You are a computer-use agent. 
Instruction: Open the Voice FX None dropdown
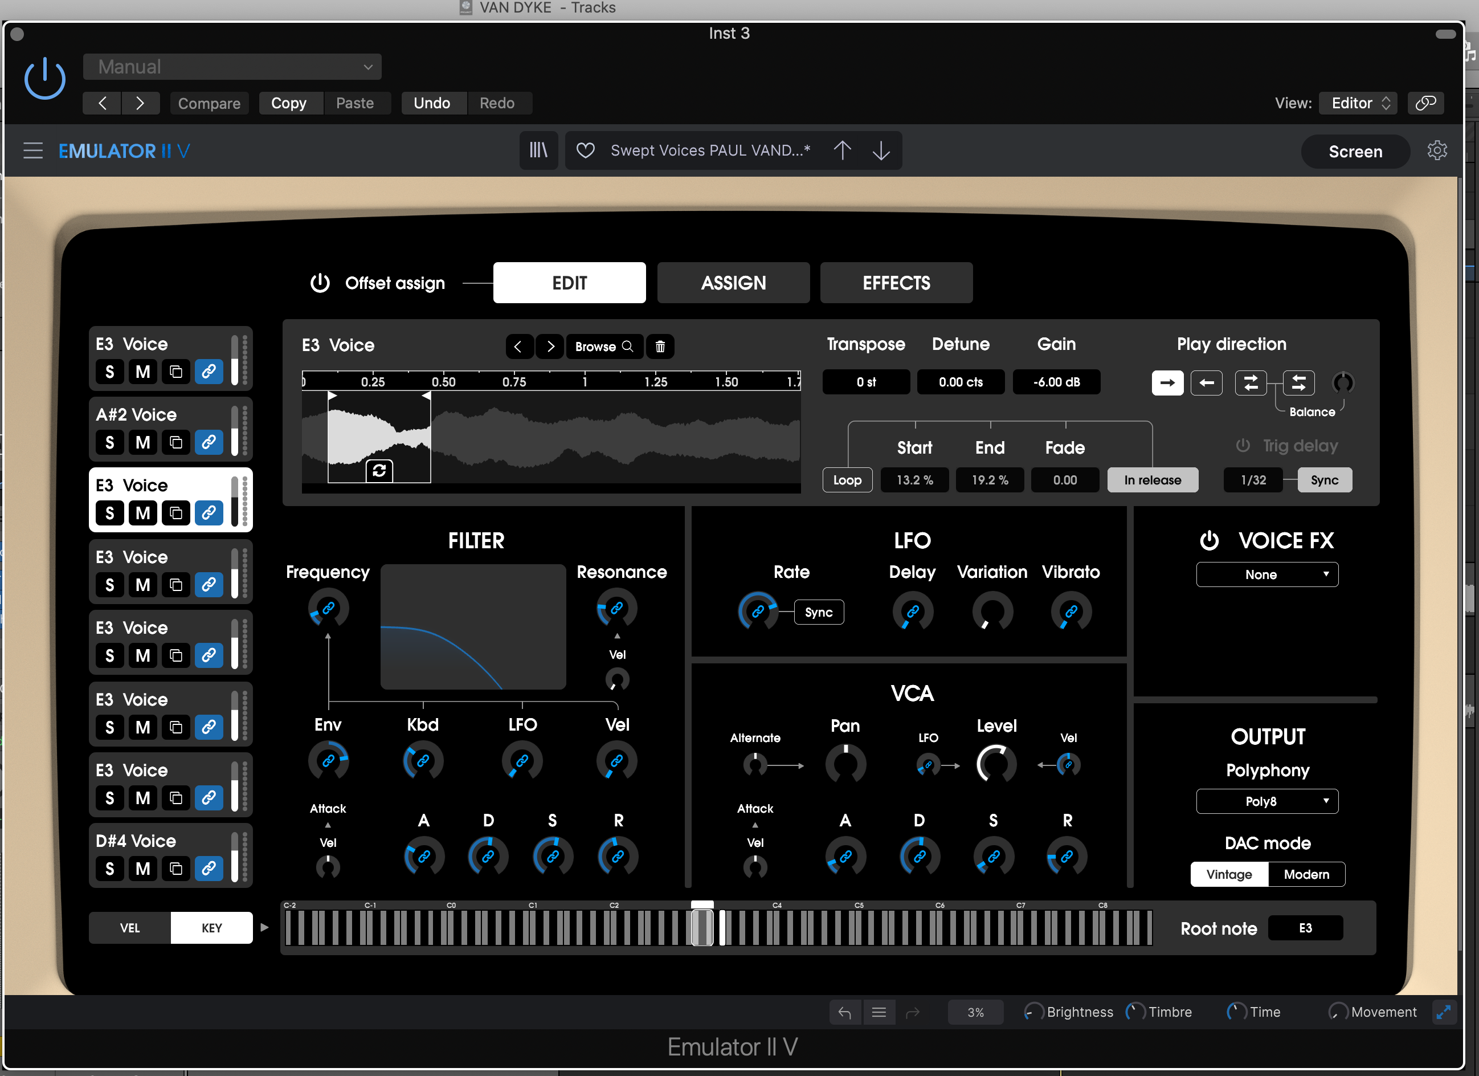(1266, 574)
